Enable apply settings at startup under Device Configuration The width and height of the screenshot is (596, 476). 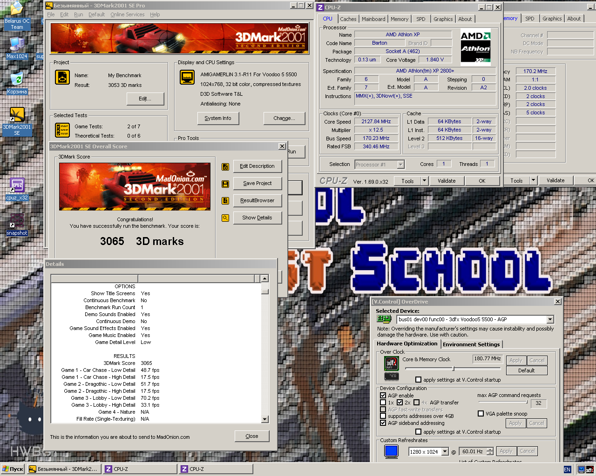tap(418, 432)
